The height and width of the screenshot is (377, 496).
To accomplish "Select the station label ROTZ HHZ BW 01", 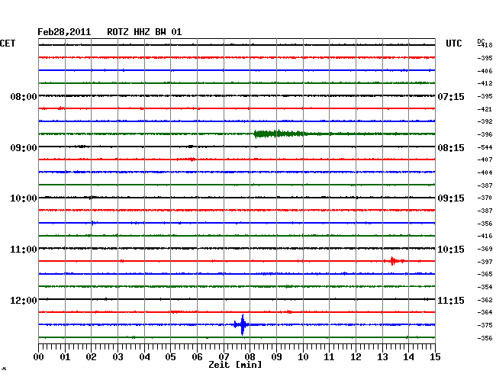I will point(144,32).
